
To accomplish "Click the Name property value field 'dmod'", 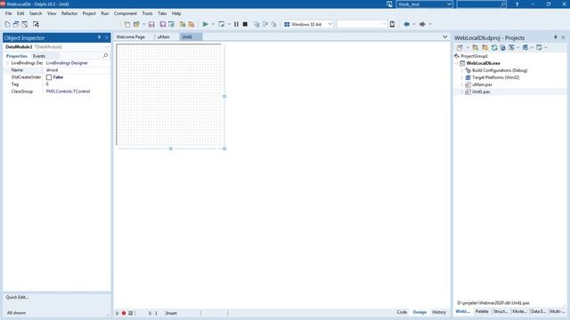I will 77,70.
